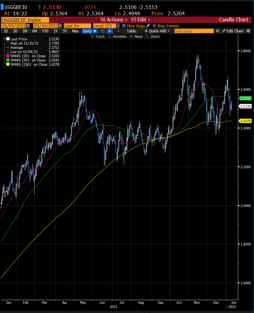The height and width of the screenshot is (313, 254).
Task: Collapse side panel double-chevron icon
Action: (217, 31)
